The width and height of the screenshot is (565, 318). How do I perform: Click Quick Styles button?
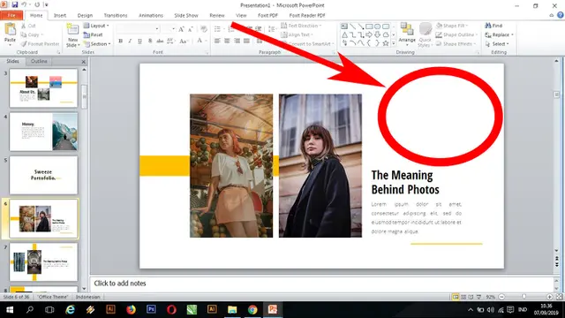tap(426, 34)
